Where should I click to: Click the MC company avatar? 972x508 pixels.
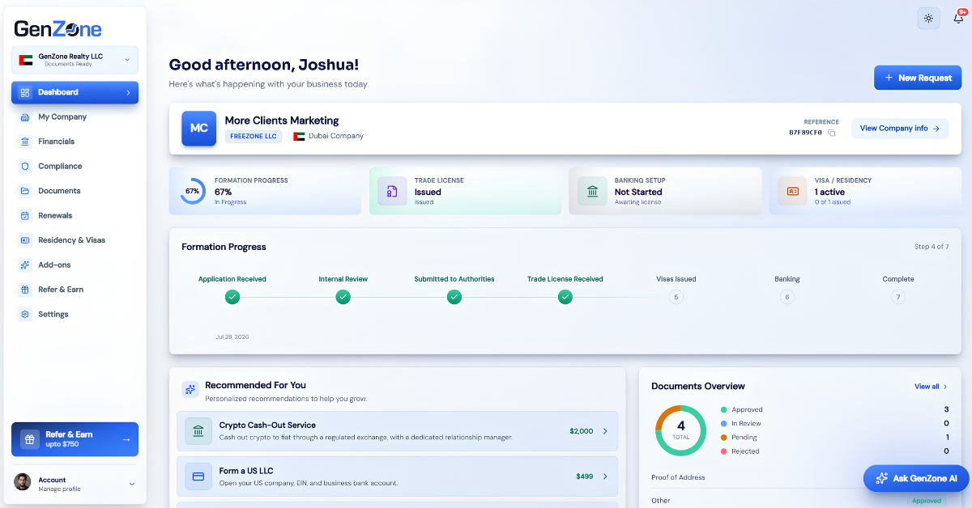click(198, 129)
